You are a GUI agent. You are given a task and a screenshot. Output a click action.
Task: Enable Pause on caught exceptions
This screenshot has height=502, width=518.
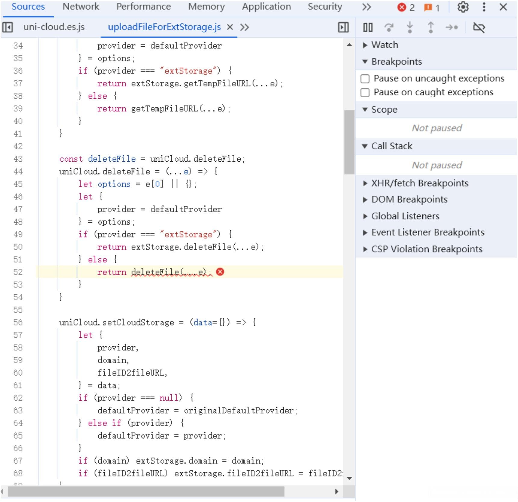click(365, 92)
